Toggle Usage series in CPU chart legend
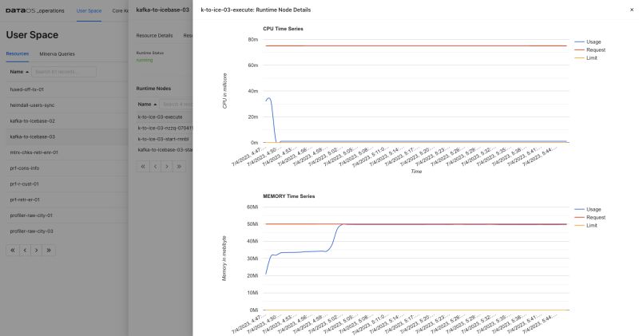 (588, 42)
